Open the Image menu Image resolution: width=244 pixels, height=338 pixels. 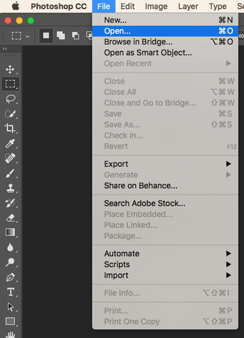coord(156,7)
